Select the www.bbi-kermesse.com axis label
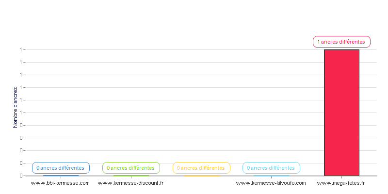Image resolution: width=388 pixels, height=194 pixels. [x=60, y=183]
